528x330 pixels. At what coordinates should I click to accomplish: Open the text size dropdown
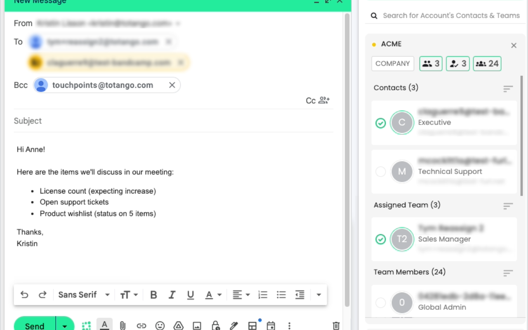coord(129,295)
